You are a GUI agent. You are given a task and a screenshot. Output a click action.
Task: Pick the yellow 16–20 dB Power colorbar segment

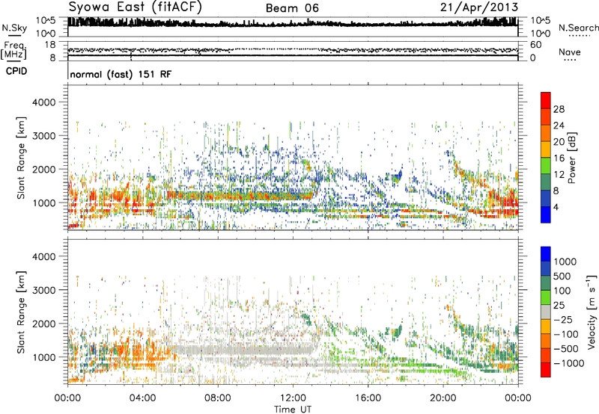[x=546, y=149]
